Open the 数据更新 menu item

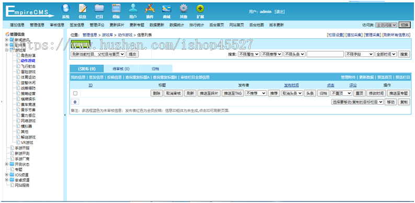tap(157, 25)
